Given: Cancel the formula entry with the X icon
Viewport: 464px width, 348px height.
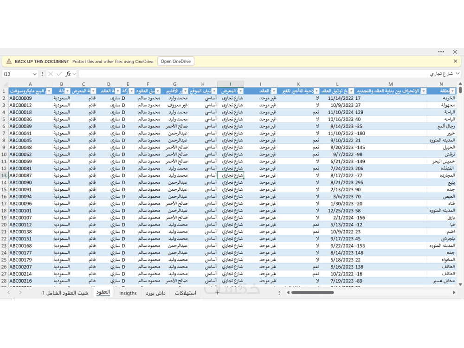Looking at the screenshot, I should point(51,74).
